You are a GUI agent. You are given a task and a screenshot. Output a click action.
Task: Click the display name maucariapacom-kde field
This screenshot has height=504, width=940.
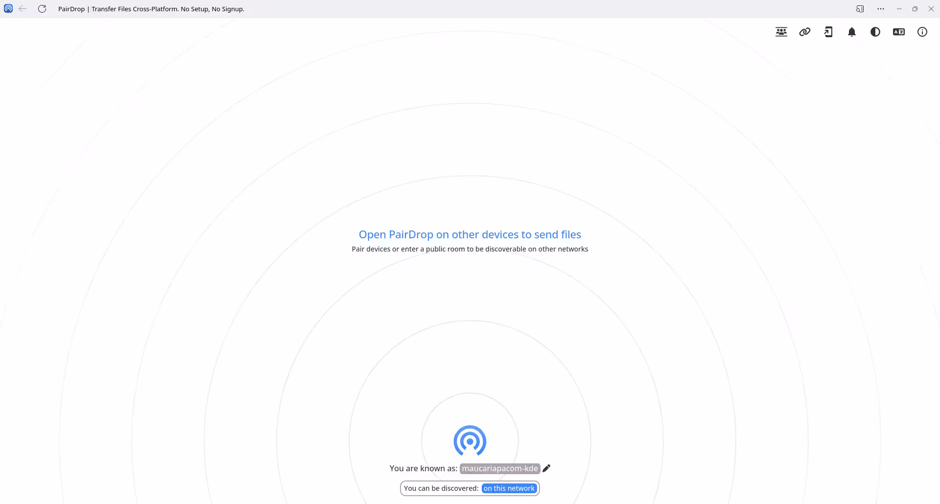click(x=500, y=468)
